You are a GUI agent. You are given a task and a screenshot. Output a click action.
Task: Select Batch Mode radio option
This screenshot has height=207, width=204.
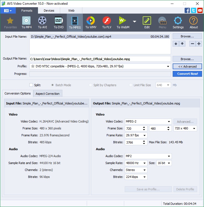pos(52,85)
